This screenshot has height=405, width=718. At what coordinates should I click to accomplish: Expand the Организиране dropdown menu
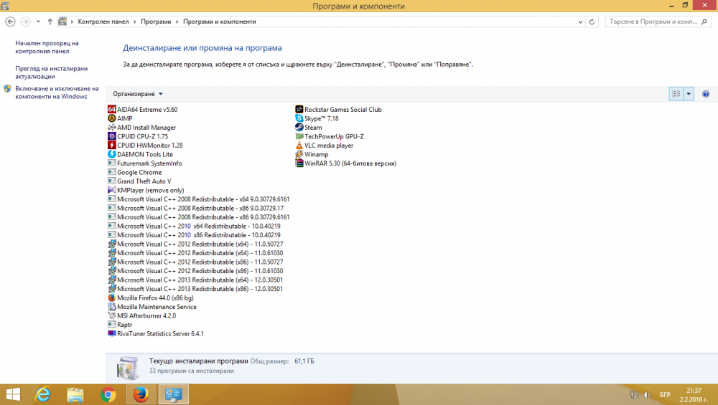[138, 94]
